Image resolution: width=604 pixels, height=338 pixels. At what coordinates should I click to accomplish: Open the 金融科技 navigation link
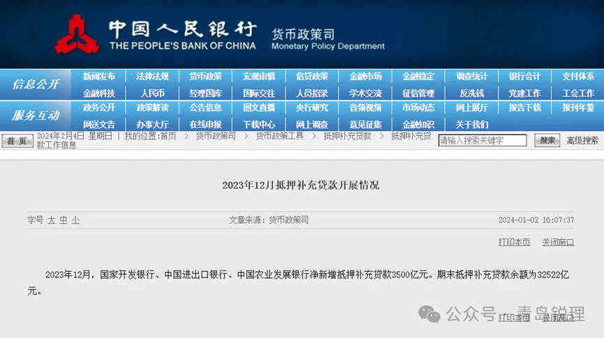click(x=99, y=93)
